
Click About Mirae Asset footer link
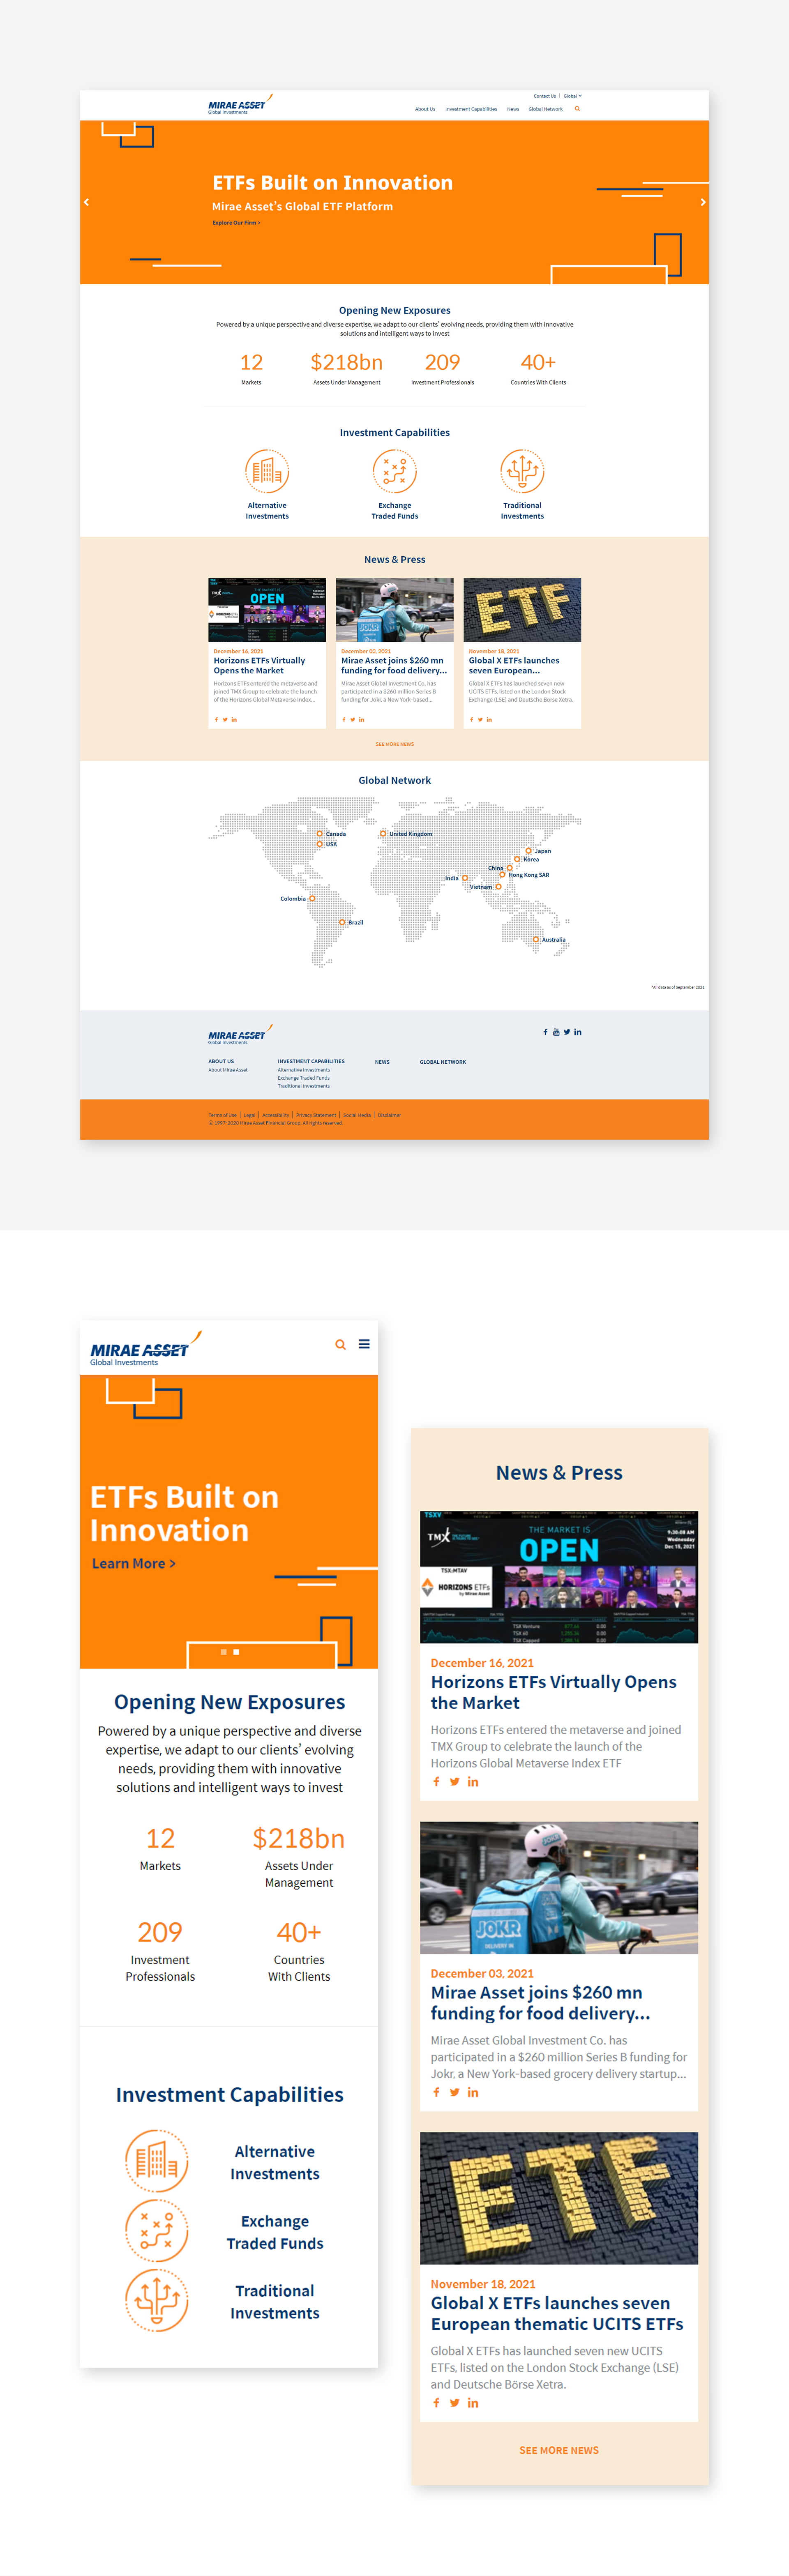pos(228,1070)
